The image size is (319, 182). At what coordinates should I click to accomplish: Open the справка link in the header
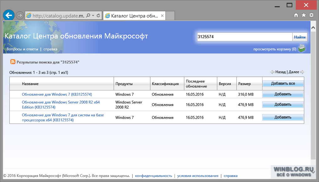(x=50, y=49)
